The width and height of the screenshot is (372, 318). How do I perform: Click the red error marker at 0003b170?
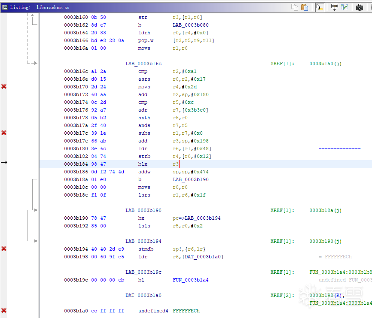click(x=4, y=87)
